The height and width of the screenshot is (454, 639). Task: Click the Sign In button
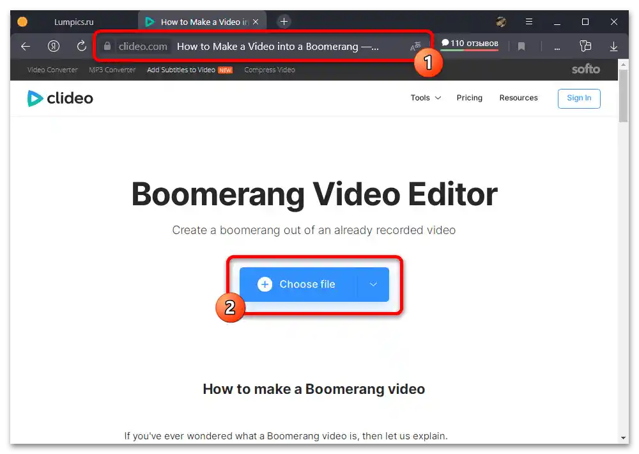click(x=579, y=98)
